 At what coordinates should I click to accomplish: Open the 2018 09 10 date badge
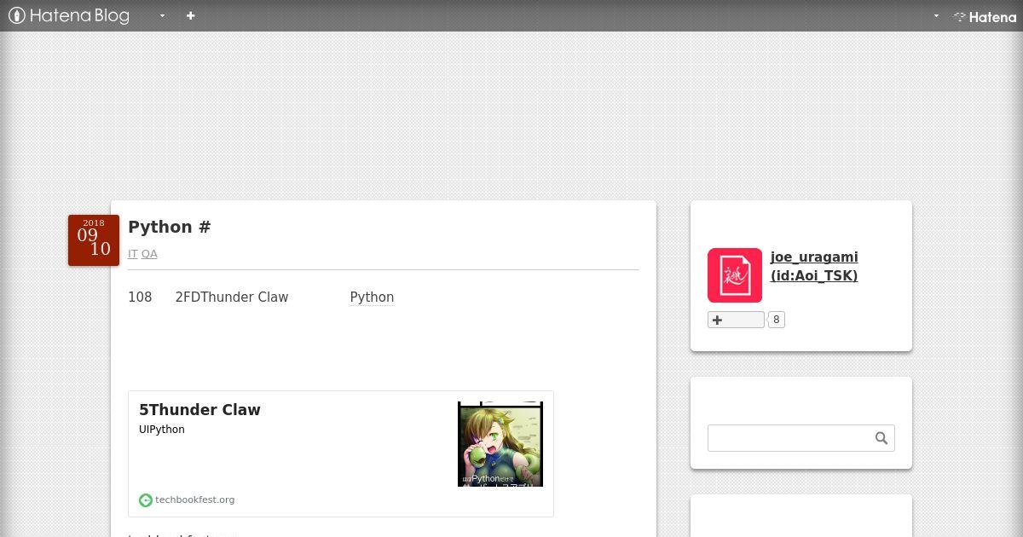pos(94,240)
